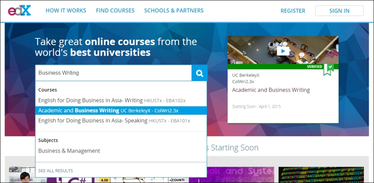The height and width of the screenshot is (183, 374).
Task: Go to Schools & Partners
Action: [174, 11]
